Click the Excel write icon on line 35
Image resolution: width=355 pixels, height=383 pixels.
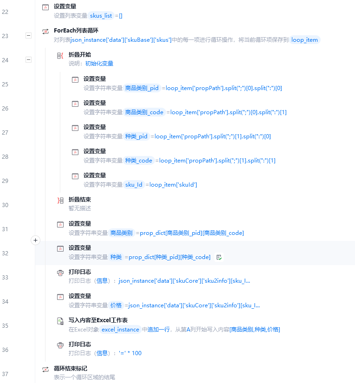click(x=60, y=321)
